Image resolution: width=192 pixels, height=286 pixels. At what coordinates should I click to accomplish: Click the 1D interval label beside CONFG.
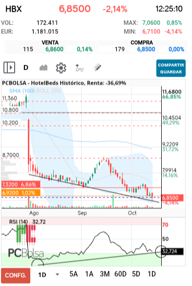(x=42, y=275)
